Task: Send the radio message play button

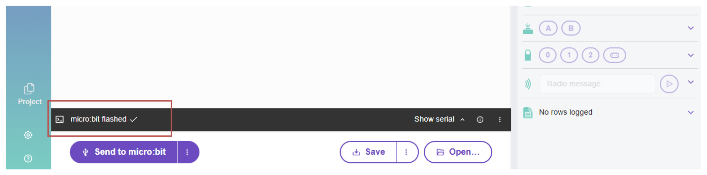Action: click(x=669, y=84)
